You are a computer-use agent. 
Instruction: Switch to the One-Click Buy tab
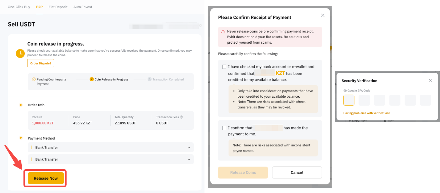19,7
